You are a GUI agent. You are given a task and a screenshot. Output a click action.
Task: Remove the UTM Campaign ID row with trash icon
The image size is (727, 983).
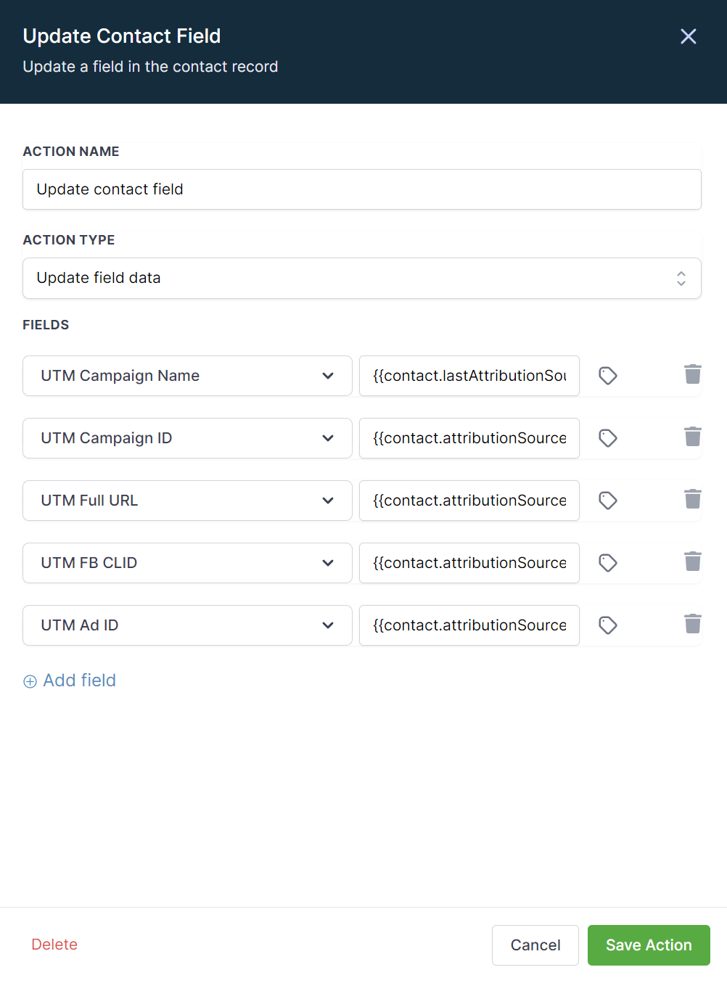pos(693,437)
